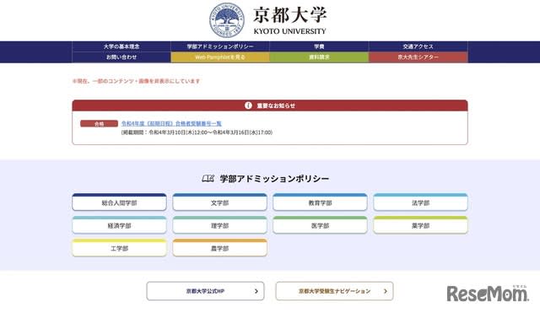Image resolution: width=540 pixels, height=313 pixels.
Task: Click the green 資料請求 button
Action: tap(319, 57)
